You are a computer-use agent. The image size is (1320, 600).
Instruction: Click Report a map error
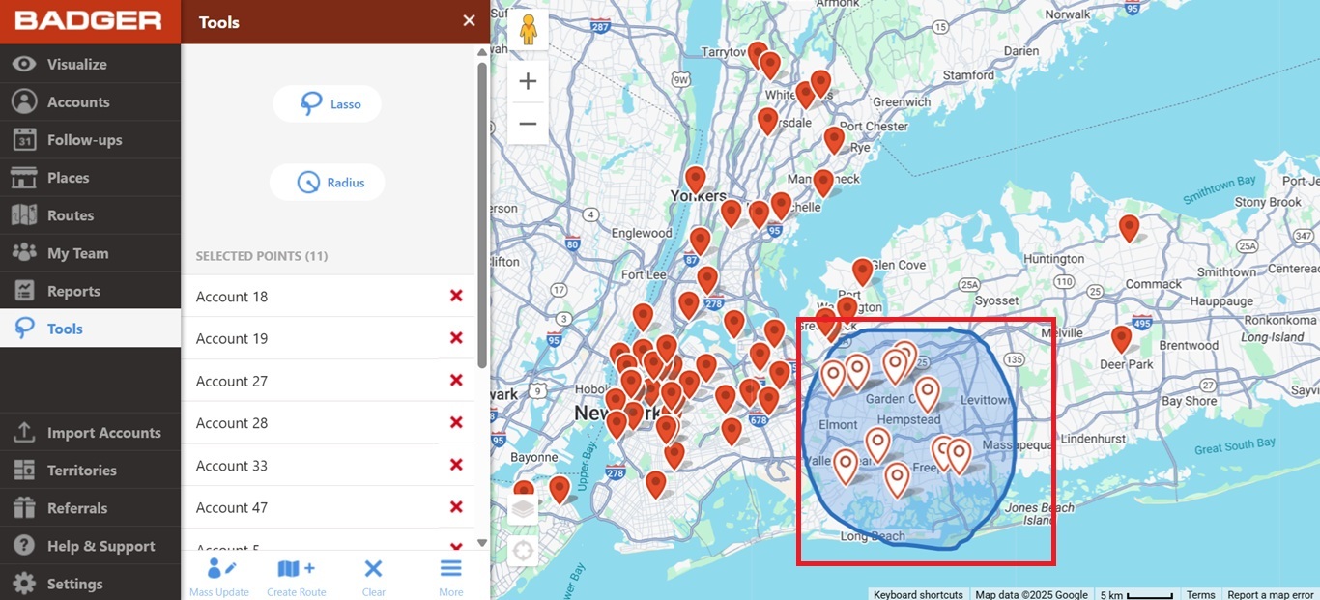click(1271, 594)
